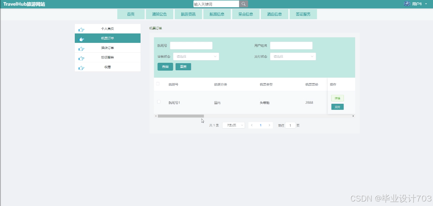Click the user avatar icon
The image size is (433, 206).
coord(407,4)
